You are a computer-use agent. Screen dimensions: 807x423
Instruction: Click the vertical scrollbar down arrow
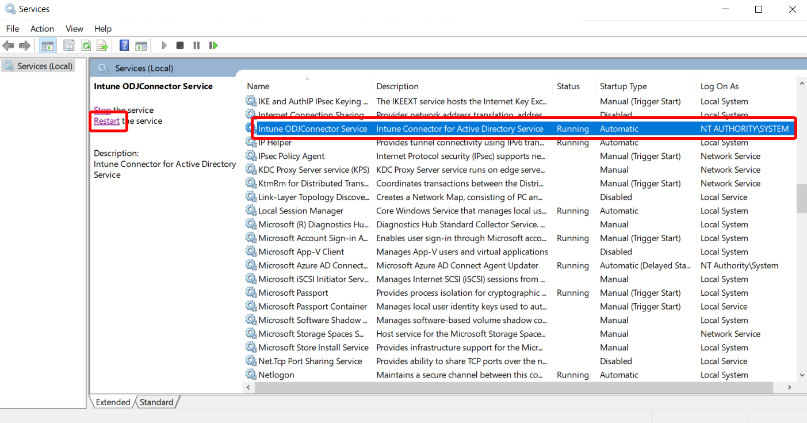pyautogui.click(x=801, y=375)
